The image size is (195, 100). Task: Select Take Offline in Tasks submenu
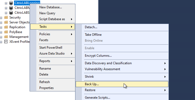(x=122, y=35)
